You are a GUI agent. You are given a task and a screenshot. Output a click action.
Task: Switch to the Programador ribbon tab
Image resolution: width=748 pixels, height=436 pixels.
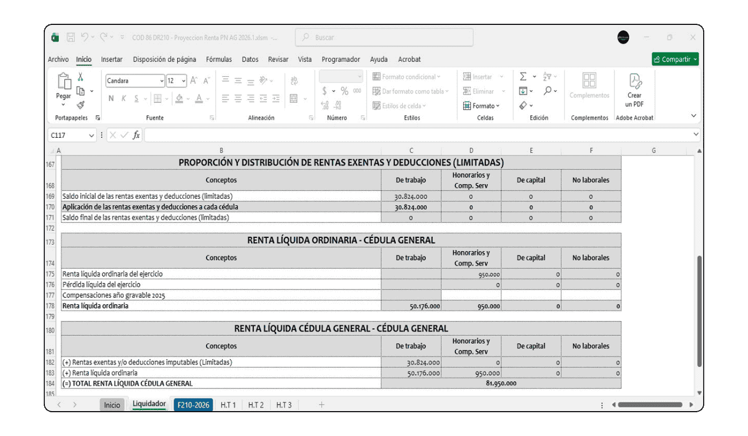[342, 59]
